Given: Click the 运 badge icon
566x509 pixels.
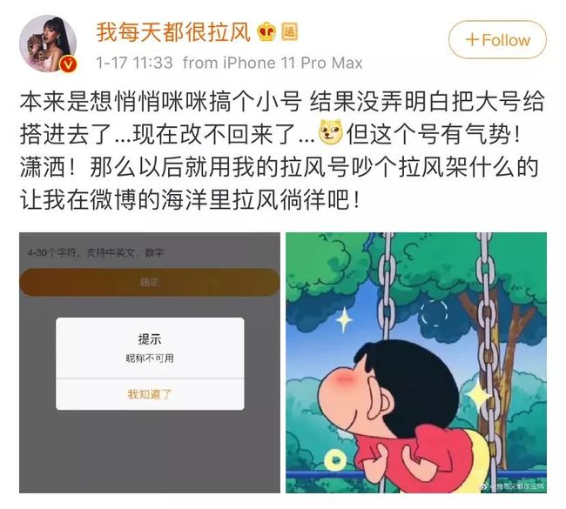Looking at the screenshot, I should pos(289,31).
